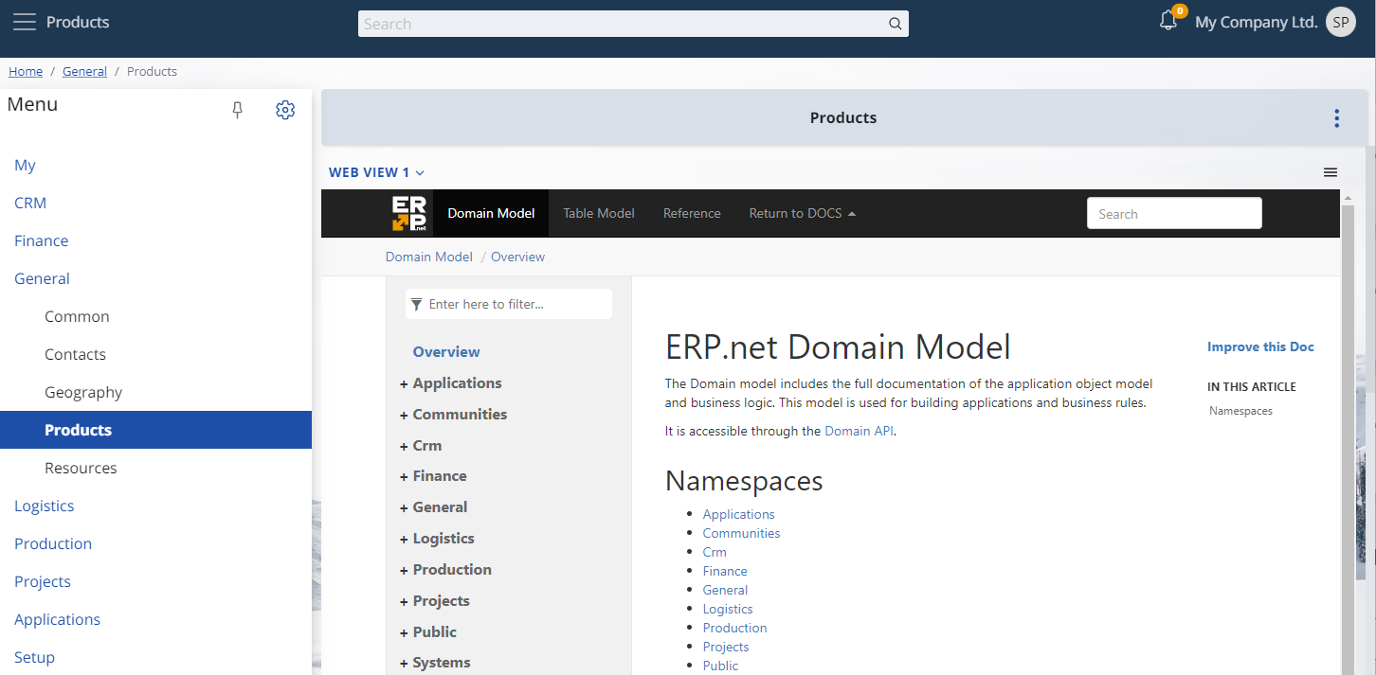Screen dimensions: 1376x675
Task: Click the filter funnel icon
Action: tap(417, 304)
